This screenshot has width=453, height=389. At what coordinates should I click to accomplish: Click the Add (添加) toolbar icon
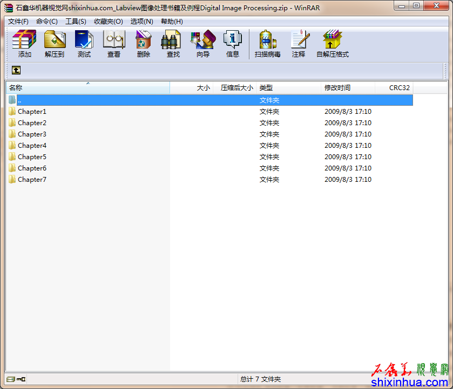tap(24, 44)
